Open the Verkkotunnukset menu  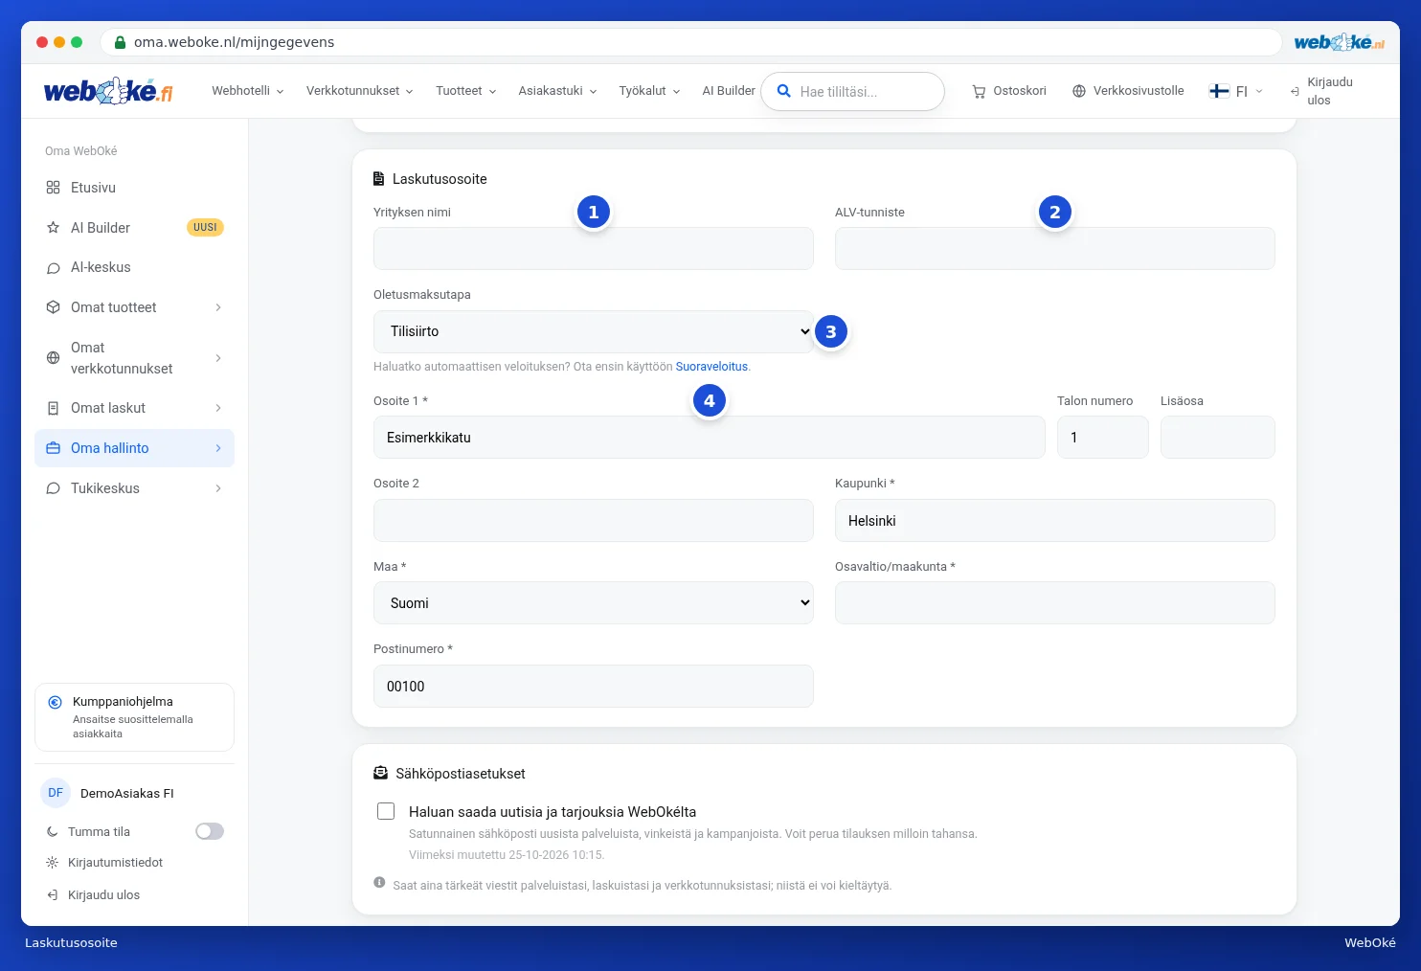point(360,91)
